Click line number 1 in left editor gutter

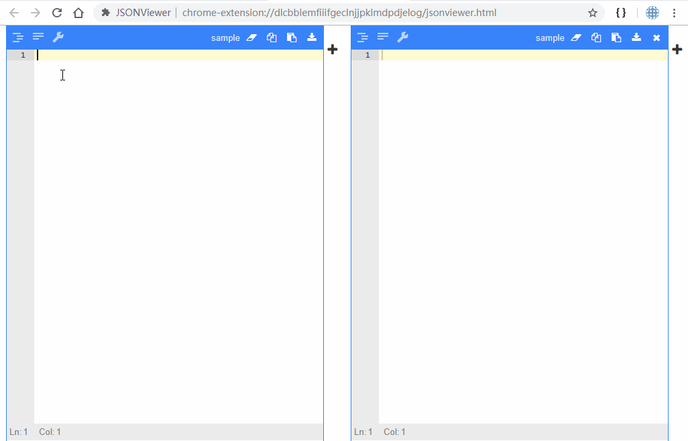23,55
